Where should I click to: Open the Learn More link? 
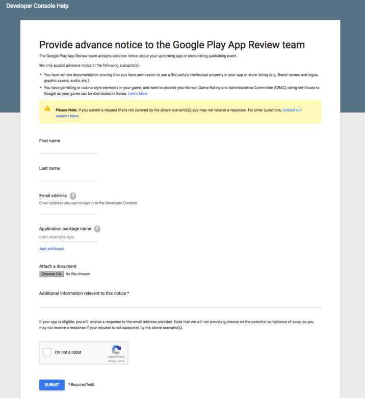click(138, 94)
